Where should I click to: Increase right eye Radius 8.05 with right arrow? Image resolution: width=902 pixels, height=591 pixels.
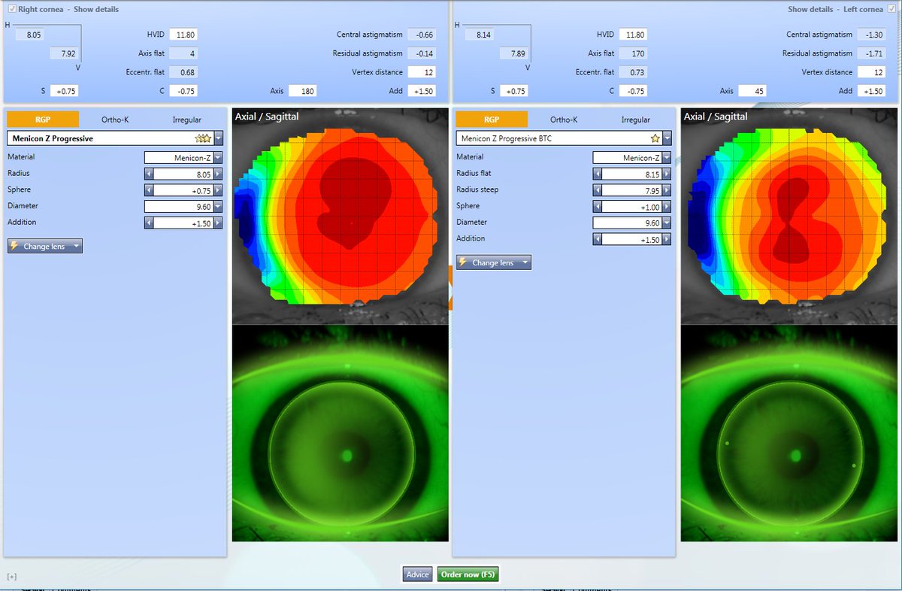pyautogui.click(x=218, y=174)
